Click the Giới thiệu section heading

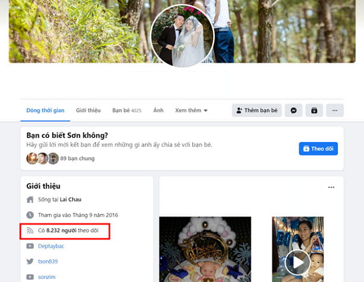(x=44, y=186)
